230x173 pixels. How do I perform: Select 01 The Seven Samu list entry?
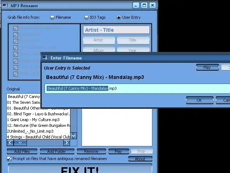click(24, 102)
